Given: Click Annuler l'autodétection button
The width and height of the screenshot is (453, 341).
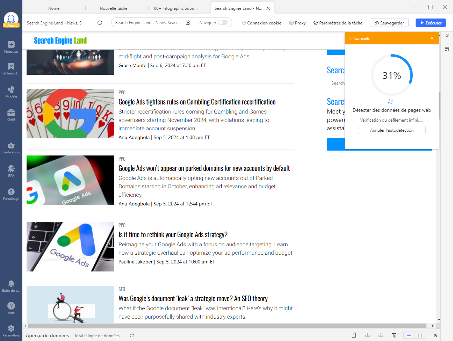Looking at the screenshot, I should click(392, 130).
